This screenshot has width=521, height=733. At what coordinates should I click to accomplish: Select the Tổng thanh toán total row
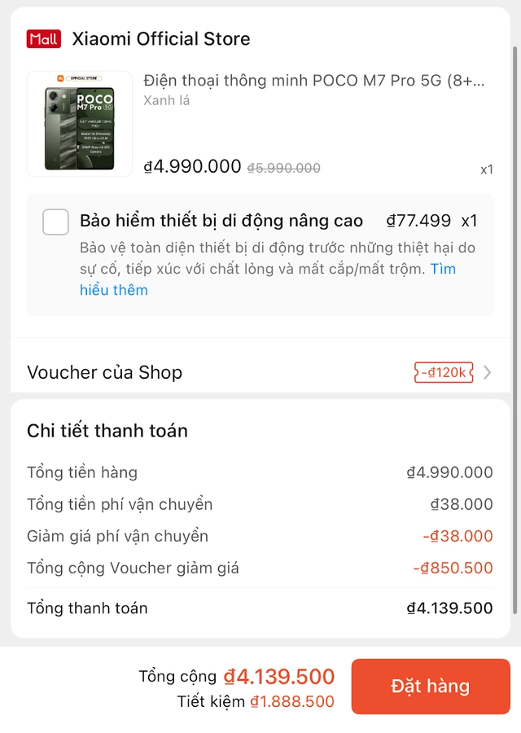click(x=260, y=608)
